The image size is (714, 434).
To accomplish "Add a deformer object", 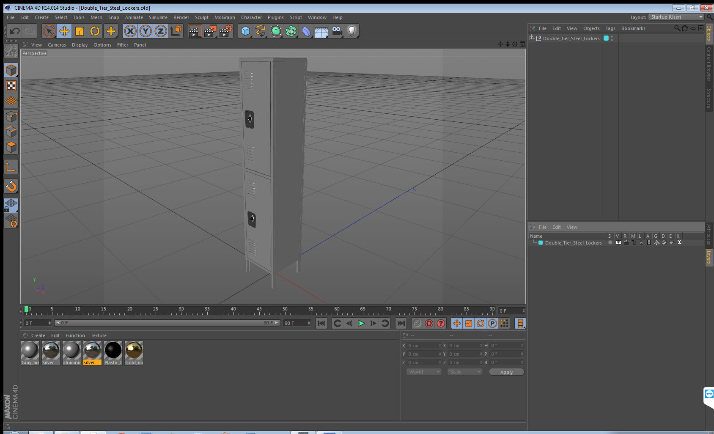I will (x=306, y=31).
